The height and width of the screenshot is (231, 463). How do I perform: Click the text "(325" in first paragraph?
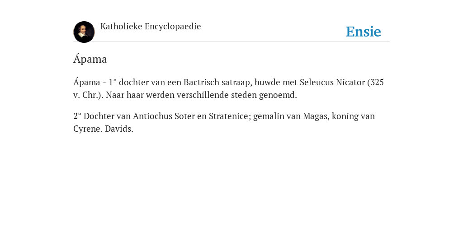[x=375, y=83]
